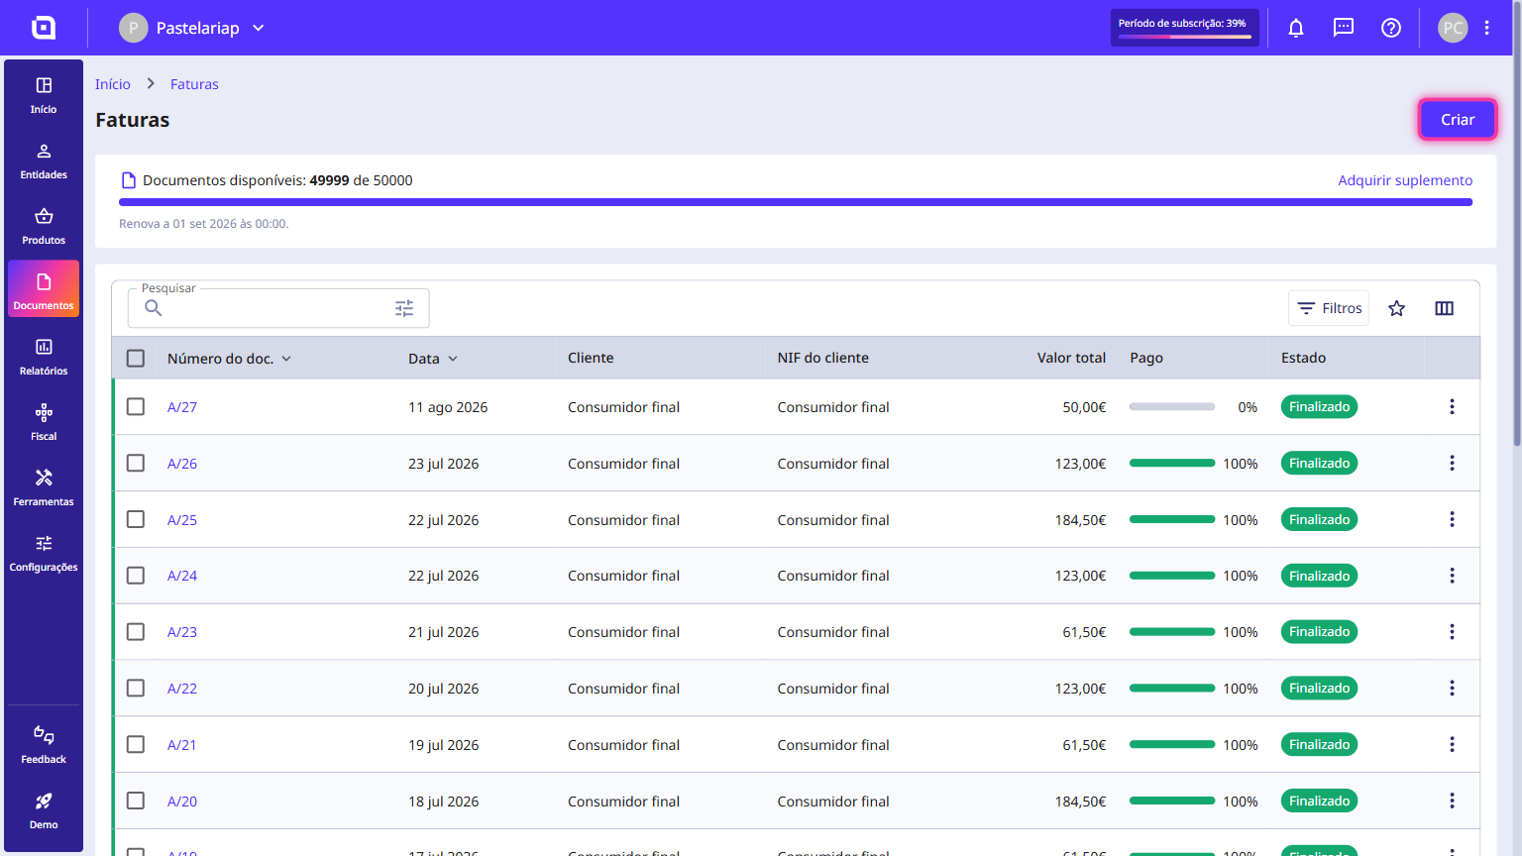Toggle the select-all checkbox in table header

(x=136, y=358)
